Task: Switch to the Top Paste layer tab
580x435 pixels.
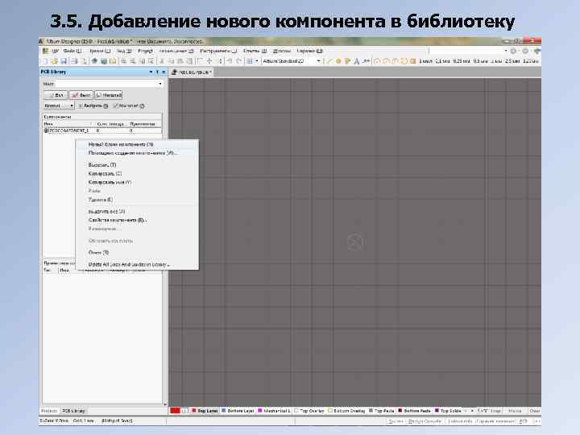Action: [x=382, y=411]
